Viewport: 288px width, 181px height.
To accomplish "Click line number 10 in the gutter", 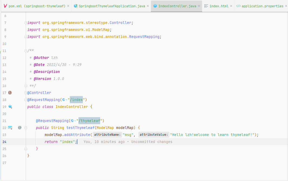I will pos(4,44).
